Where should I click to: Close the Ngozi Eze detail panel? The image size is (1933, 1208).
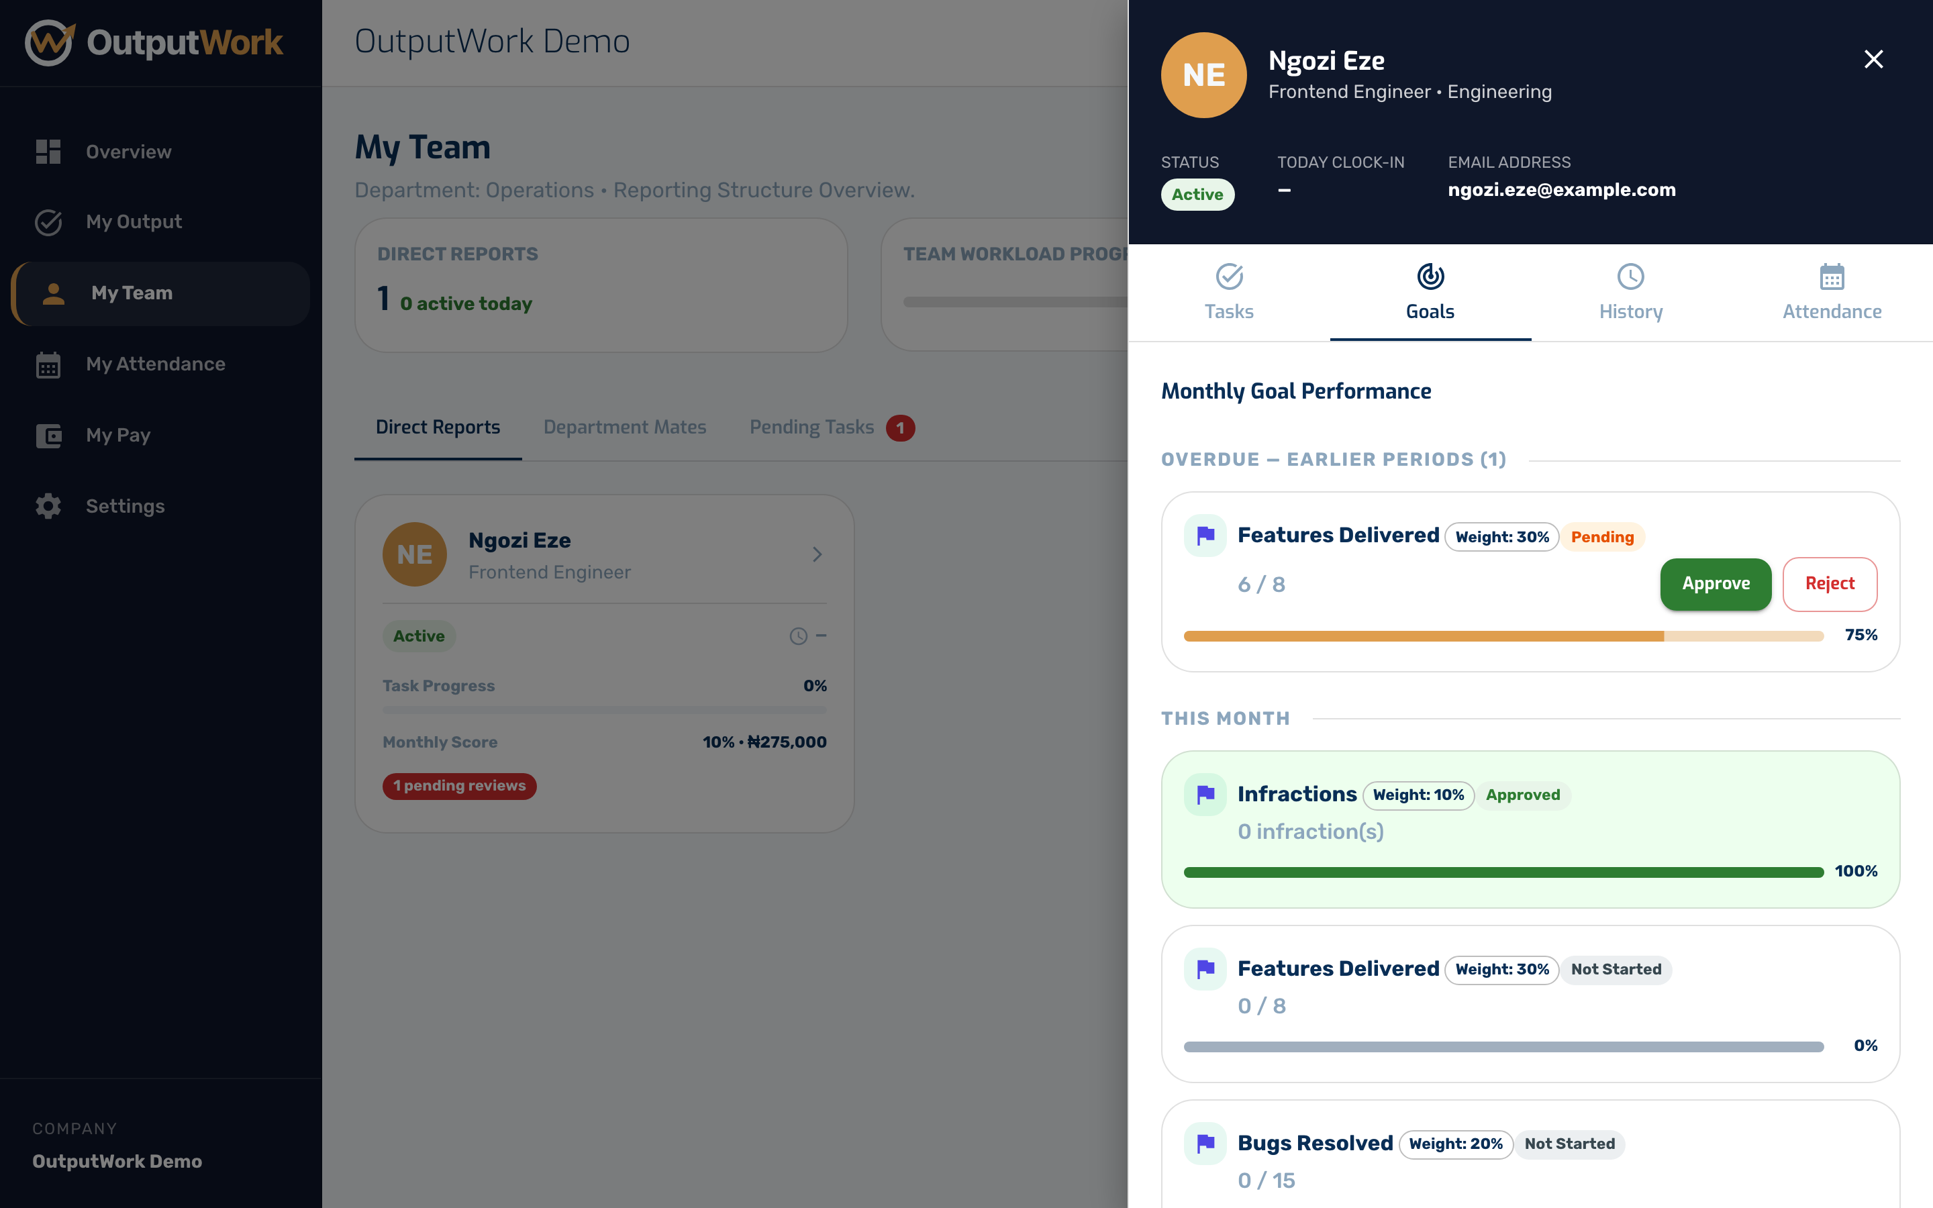tap(1873, 59)
